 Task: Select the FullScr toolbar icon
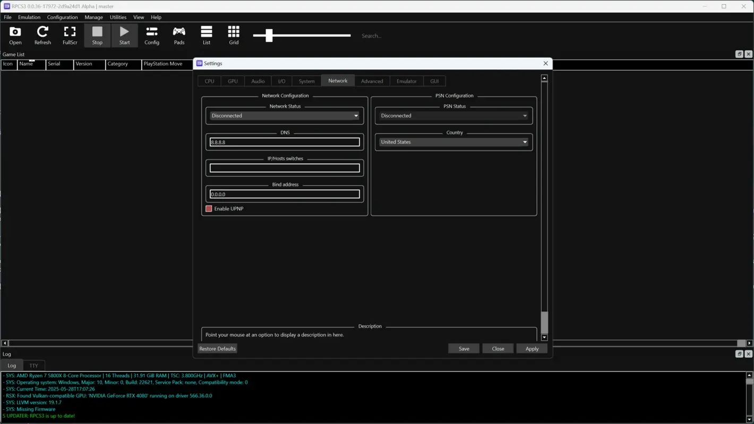click(x=70, y=35)
